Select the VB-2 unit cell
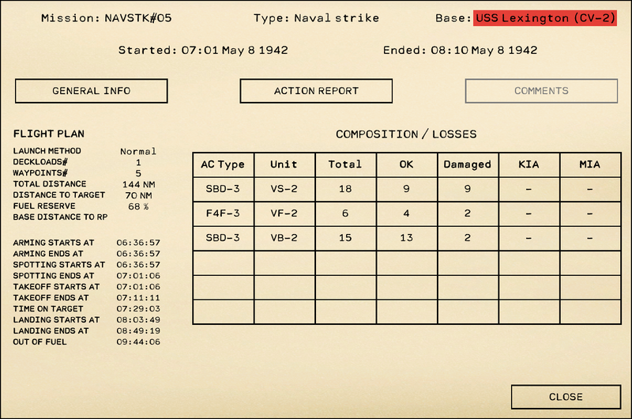 click(284, 238)
